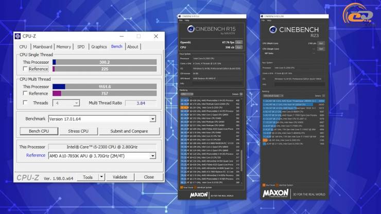Click the This Processor name field
Viewport: 381px width, 214px height.
click(102, 147)
